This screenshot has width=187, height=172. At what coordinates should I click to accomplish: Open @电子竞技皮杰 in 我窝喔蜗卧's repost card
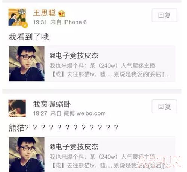pyautogui.click(x=74, y=147)
